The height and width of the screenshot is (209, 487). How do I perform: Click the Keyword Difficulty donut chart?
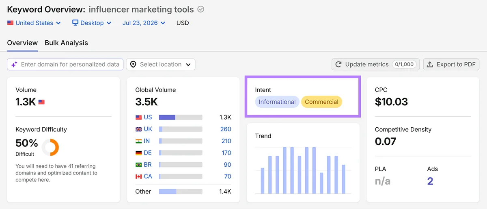pyautogui.click(x=50, y=147)
